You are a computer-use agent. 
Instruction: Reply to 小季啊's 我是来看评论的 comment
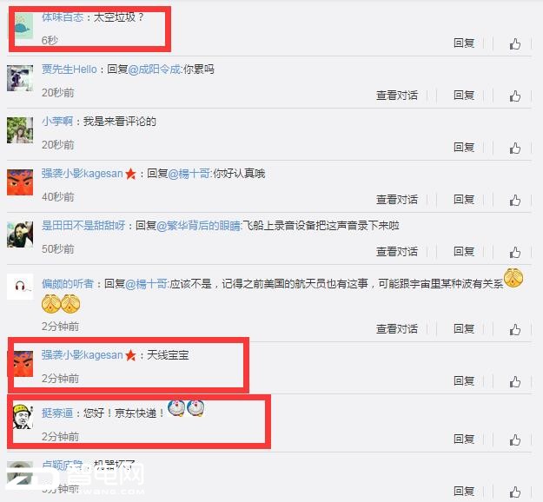point(464,147)
